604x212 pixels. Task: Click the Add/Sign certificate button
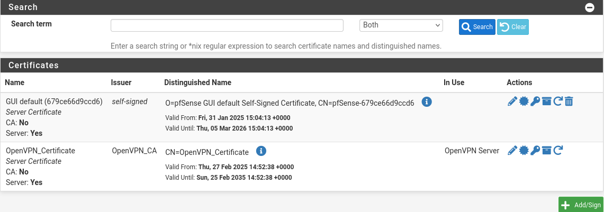click(x=581, y=205)
